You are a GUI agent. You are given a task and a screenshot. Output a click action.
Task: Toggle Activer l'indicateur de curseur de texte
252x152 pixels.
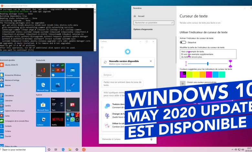(x=183, y=42)
